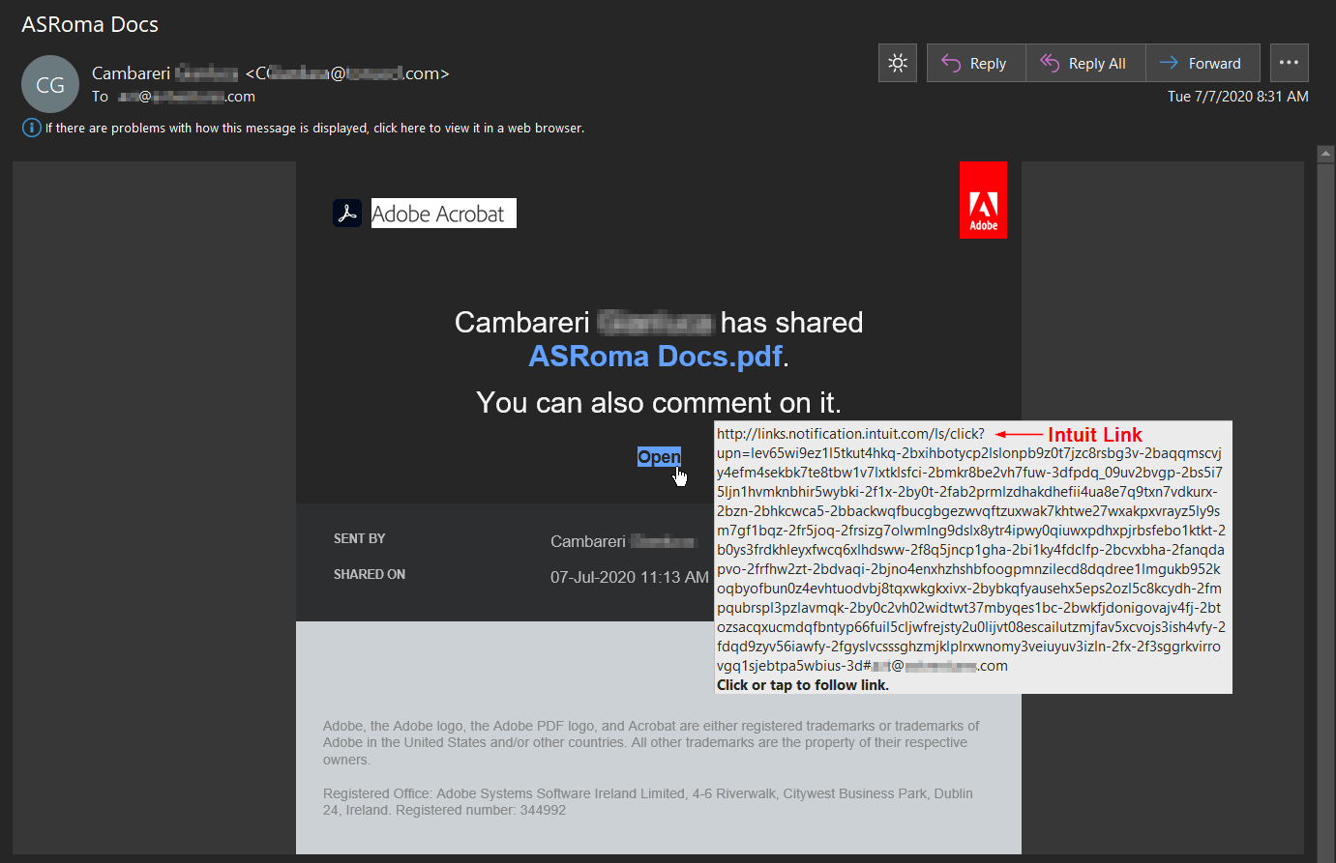Click the info icon in the message bar

(32, 128)
